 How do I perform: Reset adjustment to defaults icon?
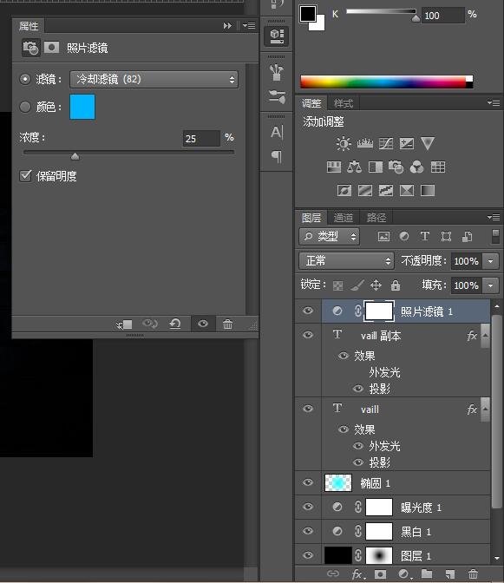coord(174,324)
